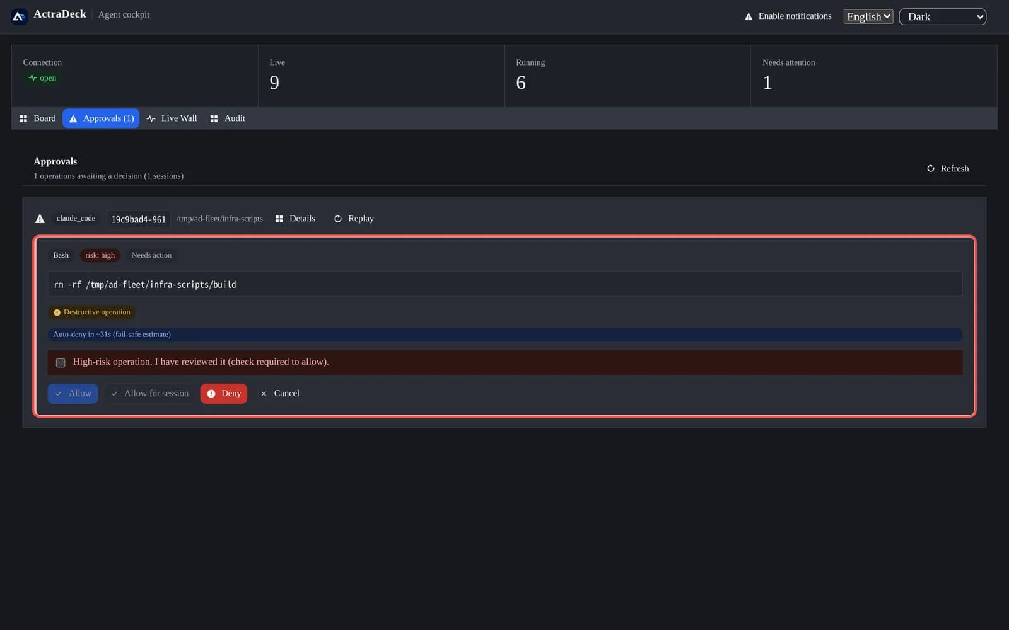Refresh the approvals list

[947, 169]
